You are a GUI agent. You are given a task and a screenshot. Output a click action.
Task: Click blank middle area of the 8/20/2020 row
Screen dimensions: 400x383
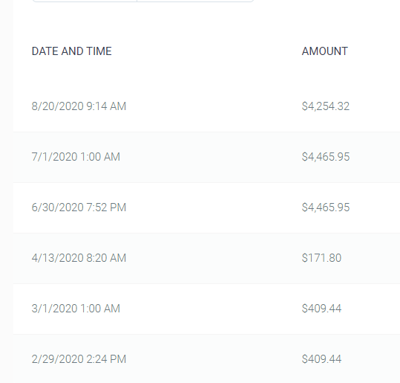(214, 106)
